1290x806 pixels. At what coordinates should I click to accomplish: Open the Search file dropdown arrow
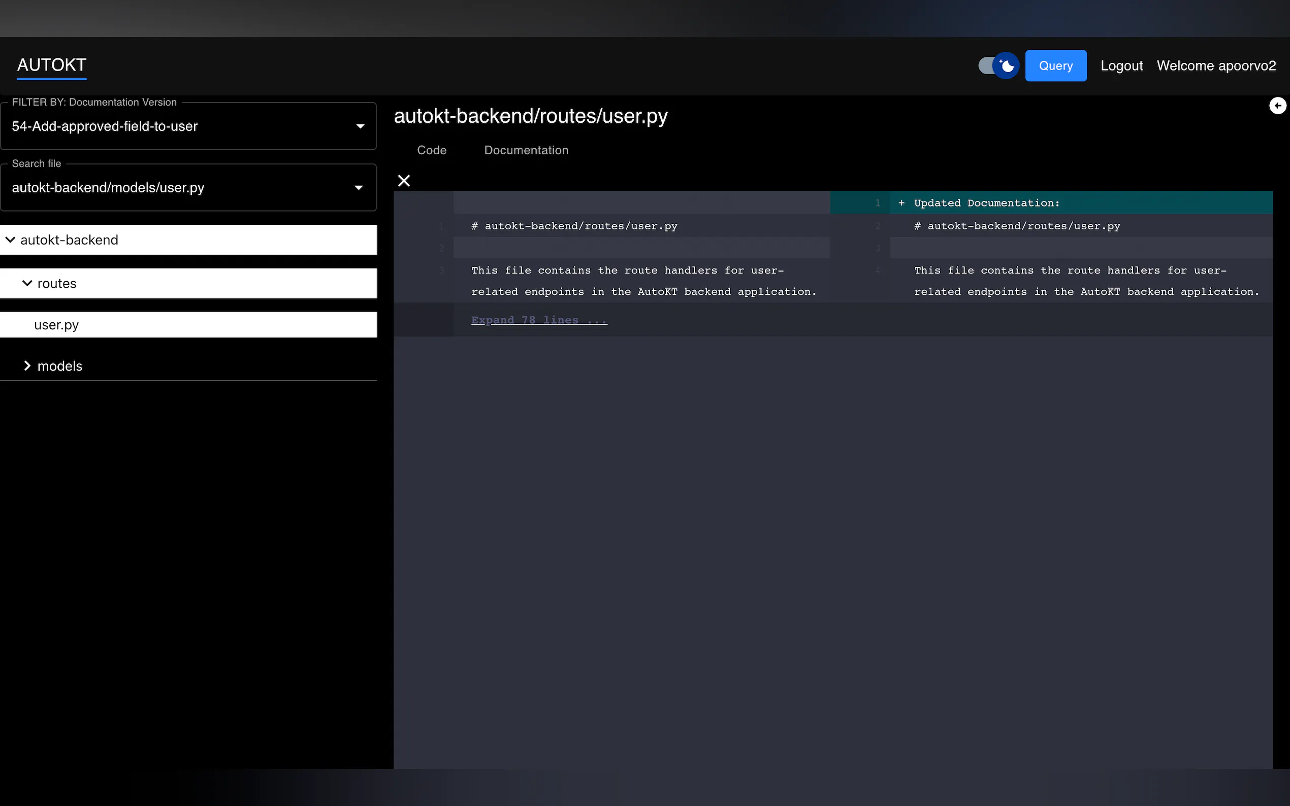point(359,188)
